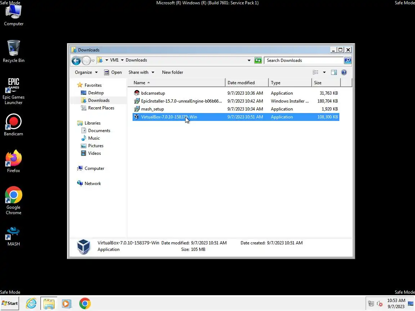Refresh the Downloads folder view
415x311 pixels.
coord(258,60)
